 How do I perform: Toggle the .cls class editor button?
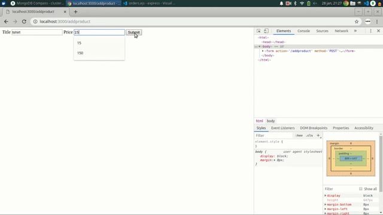309,136
